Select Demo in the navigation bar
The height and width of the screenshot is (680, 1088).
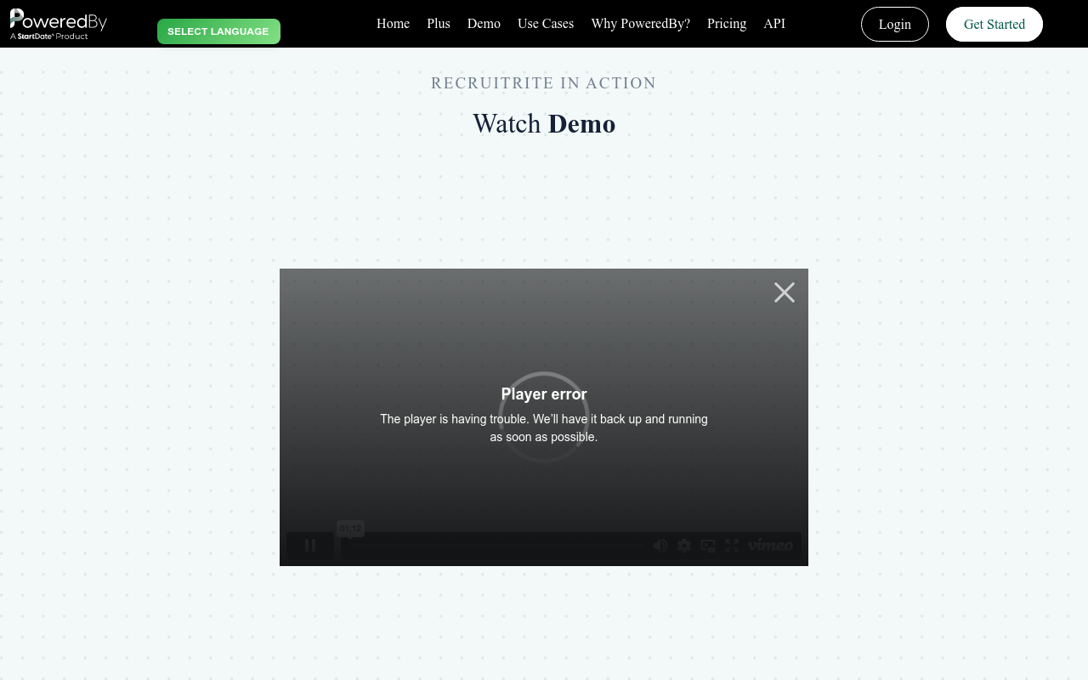(484, 24)
